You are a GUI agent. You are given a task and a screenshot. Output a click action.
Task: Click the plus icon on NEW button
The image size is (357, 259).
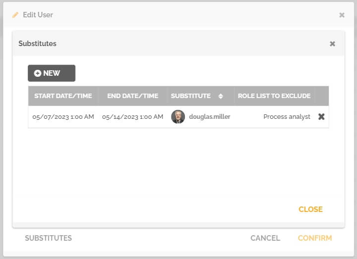click(38, 73)
